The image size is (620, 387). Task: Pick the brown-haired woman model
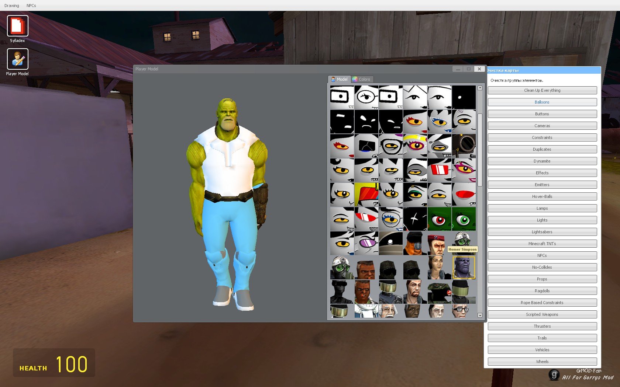point(439,268)
